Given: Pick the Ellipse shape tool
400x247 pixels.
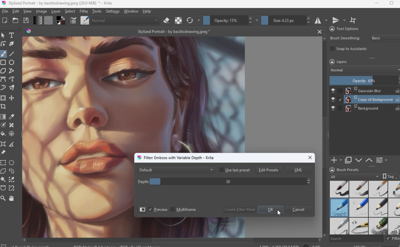Looking at the screenshot, I should pyautogui.click(x=11, y=62).
